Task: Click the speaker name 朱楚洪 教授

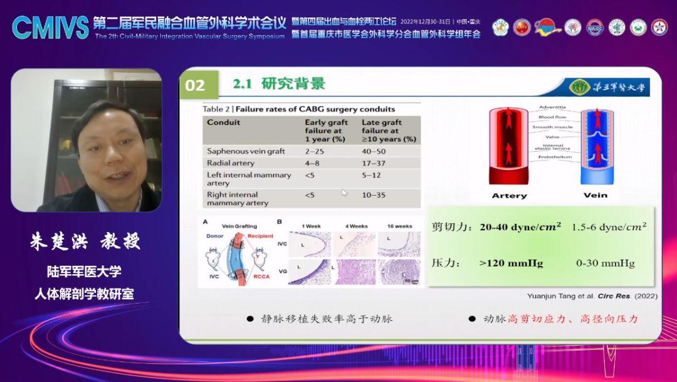Action: 85,241
